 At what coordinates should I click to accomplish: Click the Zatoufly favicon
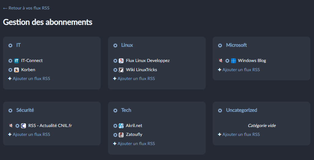121,135
